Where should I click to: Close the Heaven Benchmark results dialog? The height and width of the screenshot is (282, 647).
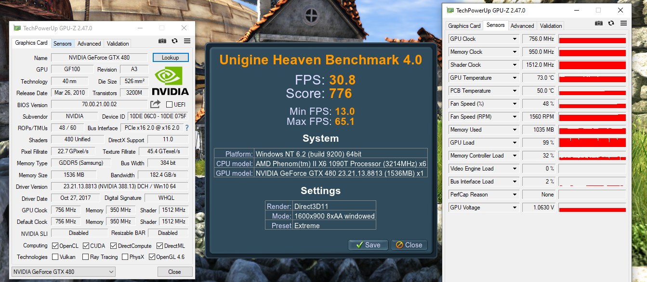pos(409,245)
